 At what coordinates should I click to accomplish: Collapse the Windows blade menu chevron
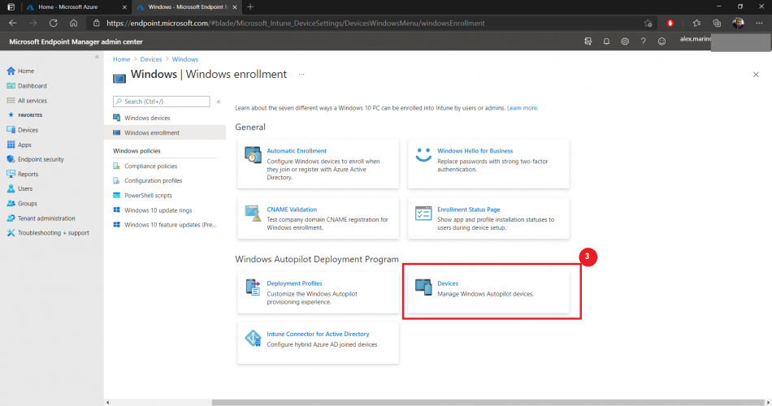pos(219,101)
